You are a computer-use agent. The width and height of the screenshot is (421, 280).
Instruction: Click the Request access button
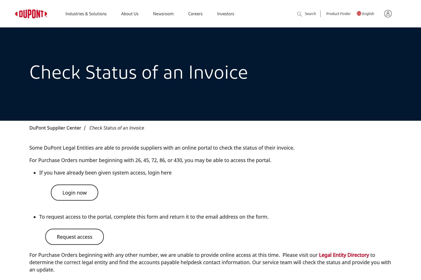tap(75, 237)
